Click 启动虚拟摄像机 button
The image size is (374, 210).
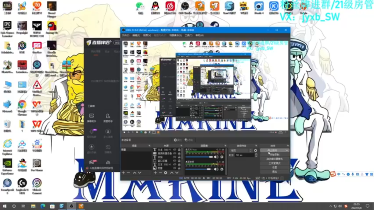click(x=274, y=159)
